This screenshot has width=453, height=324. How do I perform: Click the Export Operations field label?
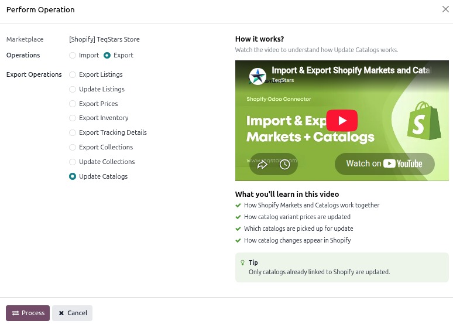34,74
